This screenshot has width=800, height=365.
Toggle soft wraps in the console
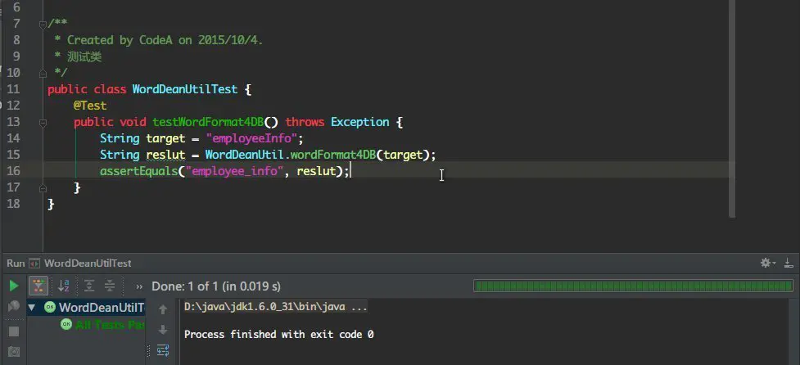point(163,350)
